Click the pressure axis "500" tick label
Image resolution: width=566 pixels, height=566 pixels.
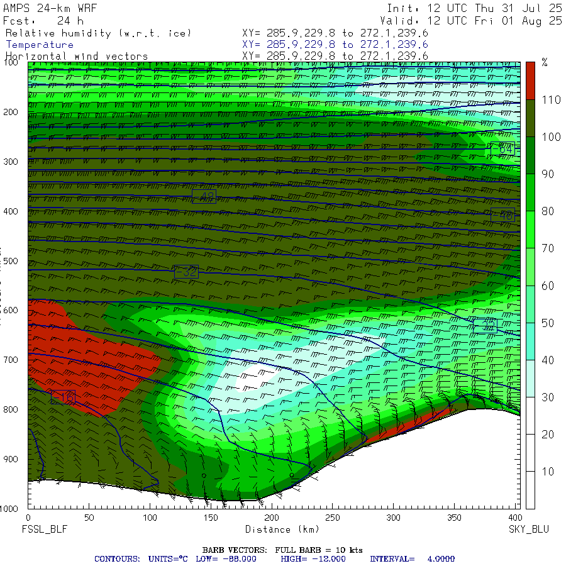point(11,260)
